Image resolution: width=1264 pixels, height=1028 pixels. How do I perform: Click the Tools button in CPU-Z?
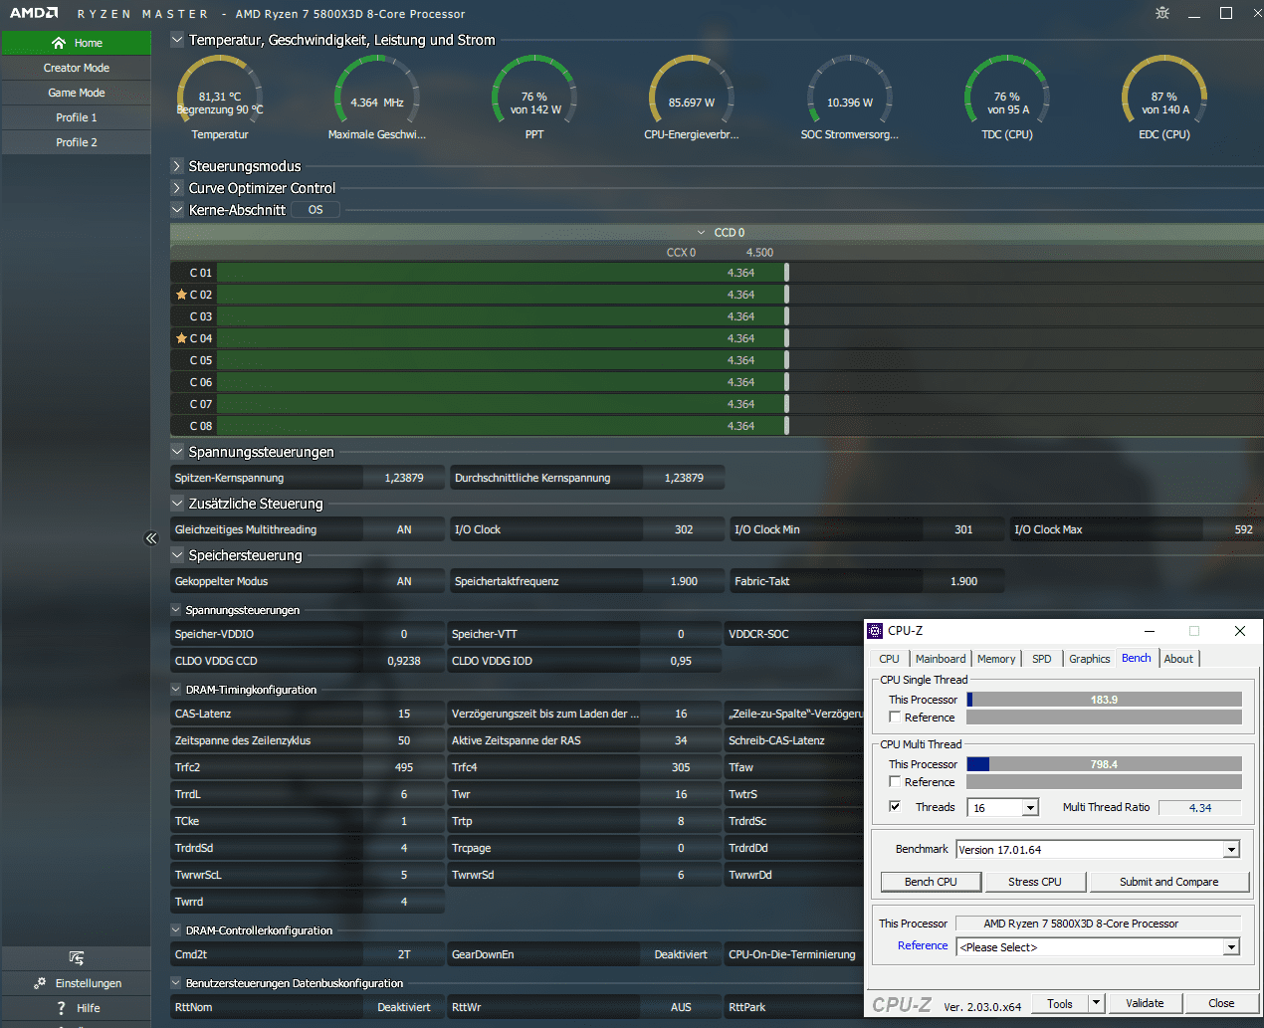[1060, 1003]
